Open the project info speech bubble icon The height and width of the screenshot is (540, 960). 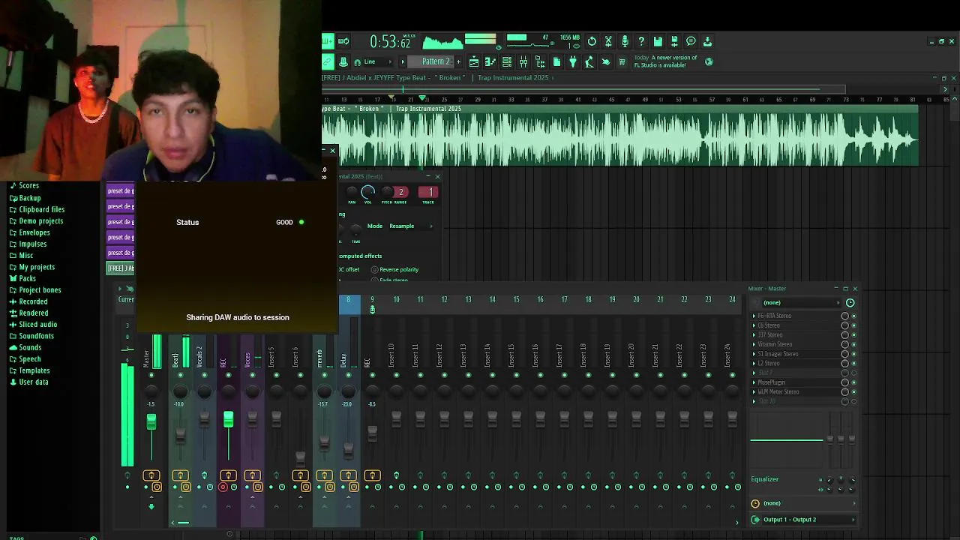pyautogui.click(x=691, y=41)
